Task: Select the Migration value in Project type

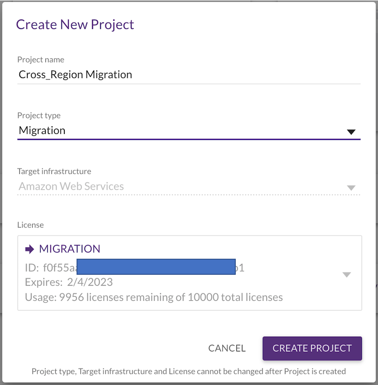Action: coord(42,130)
